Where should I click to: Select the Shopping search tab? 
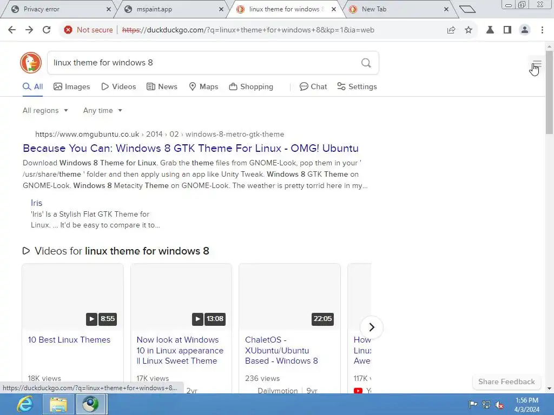pos(251,87)
